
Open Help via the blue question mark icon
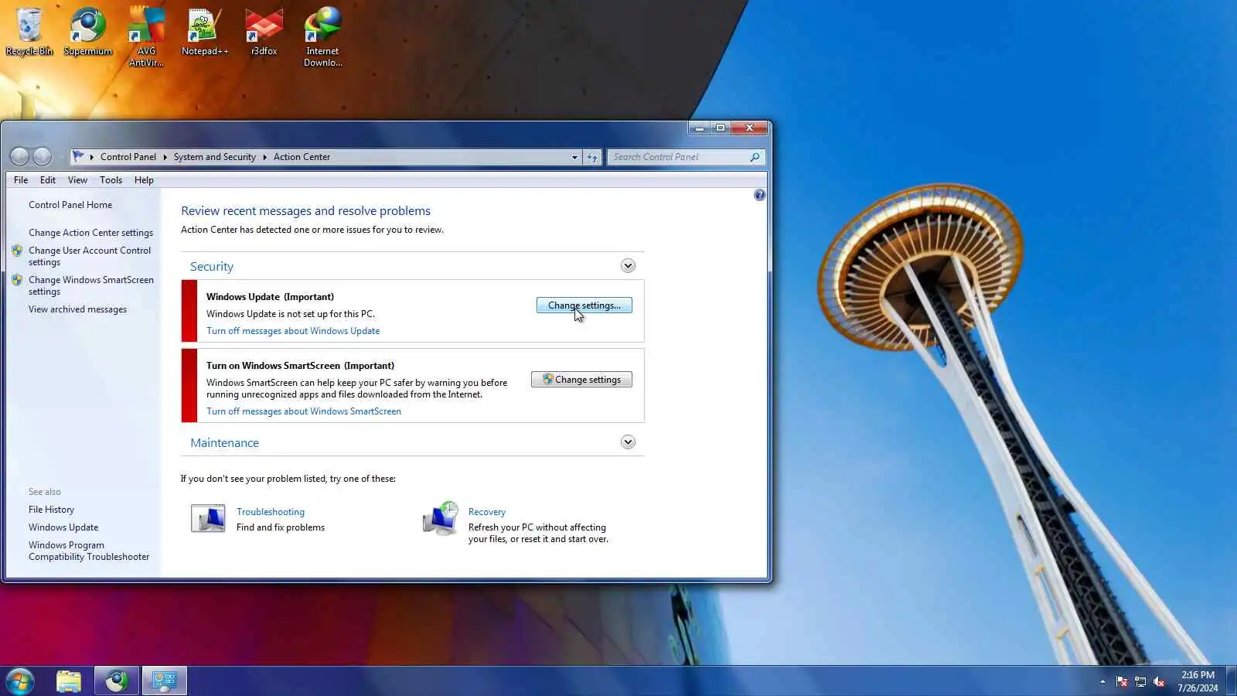759,195
